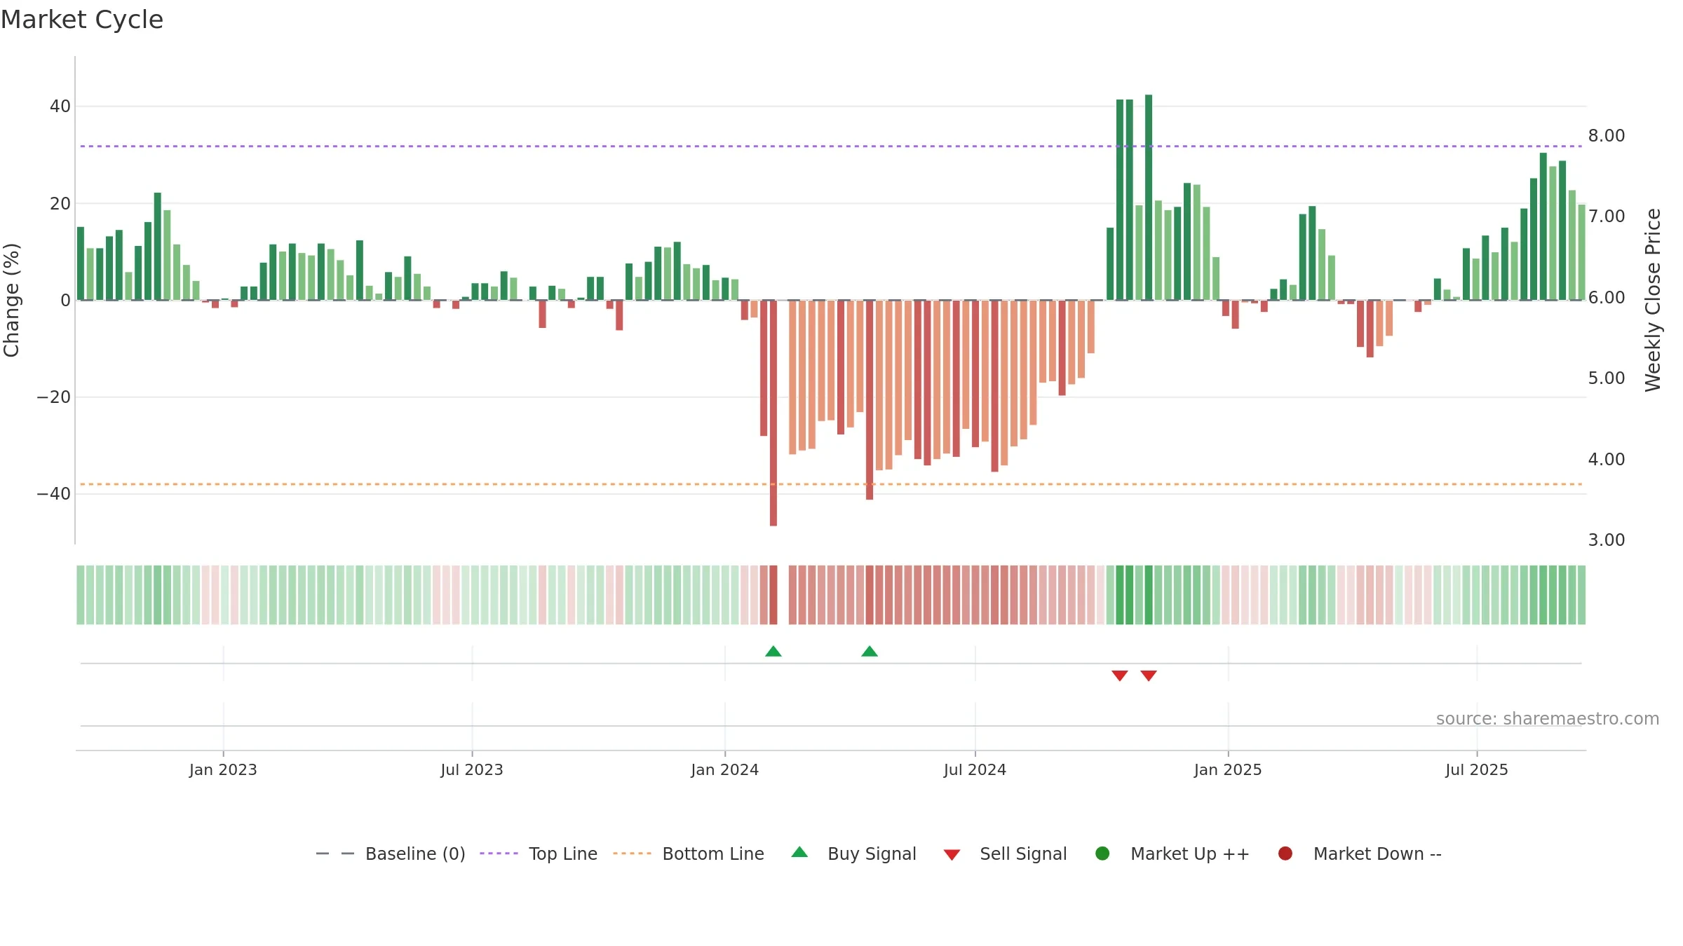Screen dimensions: 1683x946
Task: Click the Market Up ++ legend label
Action: click(x=1190, y=854)
